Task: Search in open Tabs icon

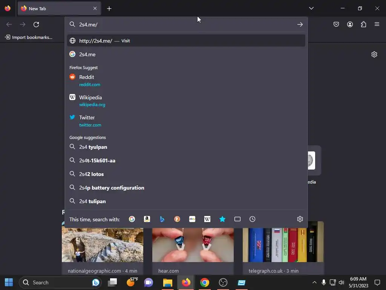Action: click(x=237, y=219)
